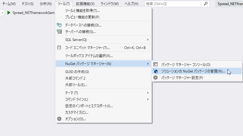The image size is (243, 136).
Task: Click the Code Snippet Manager icon
Action: pos(59,48)
